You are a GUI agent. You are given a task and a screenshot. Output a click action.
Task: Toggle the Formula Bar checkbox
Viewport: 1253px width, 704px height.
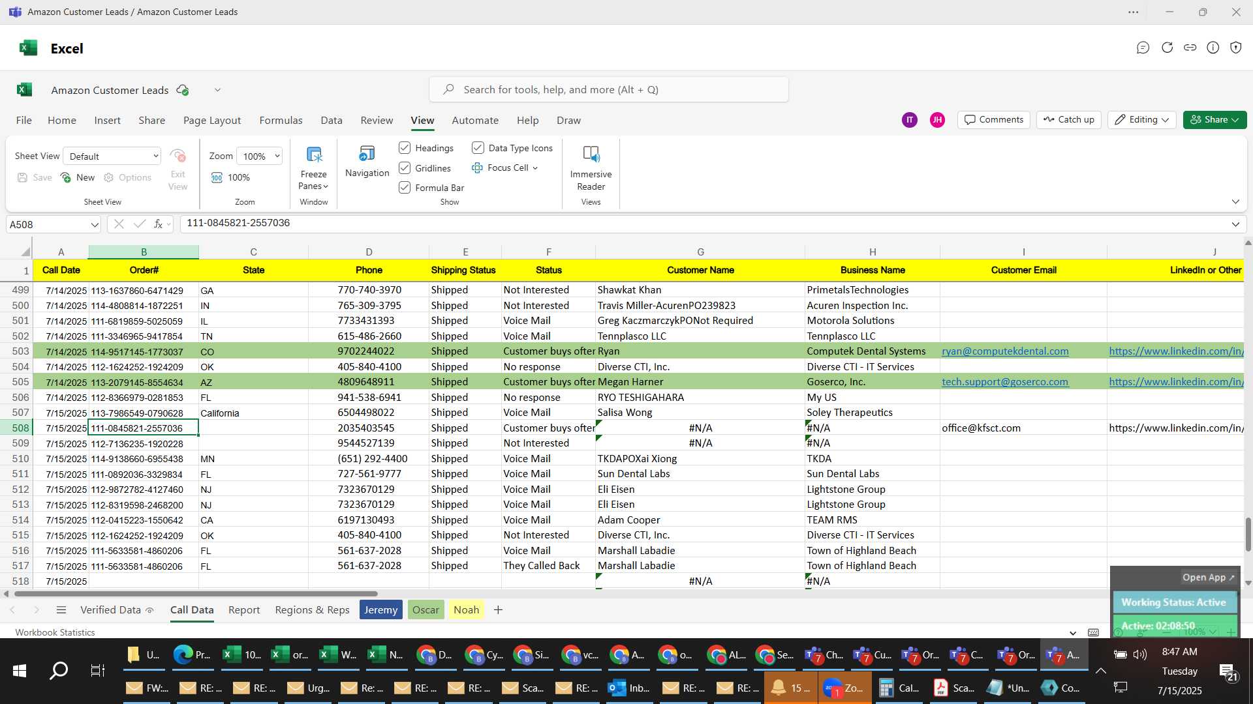pos(405,188)
